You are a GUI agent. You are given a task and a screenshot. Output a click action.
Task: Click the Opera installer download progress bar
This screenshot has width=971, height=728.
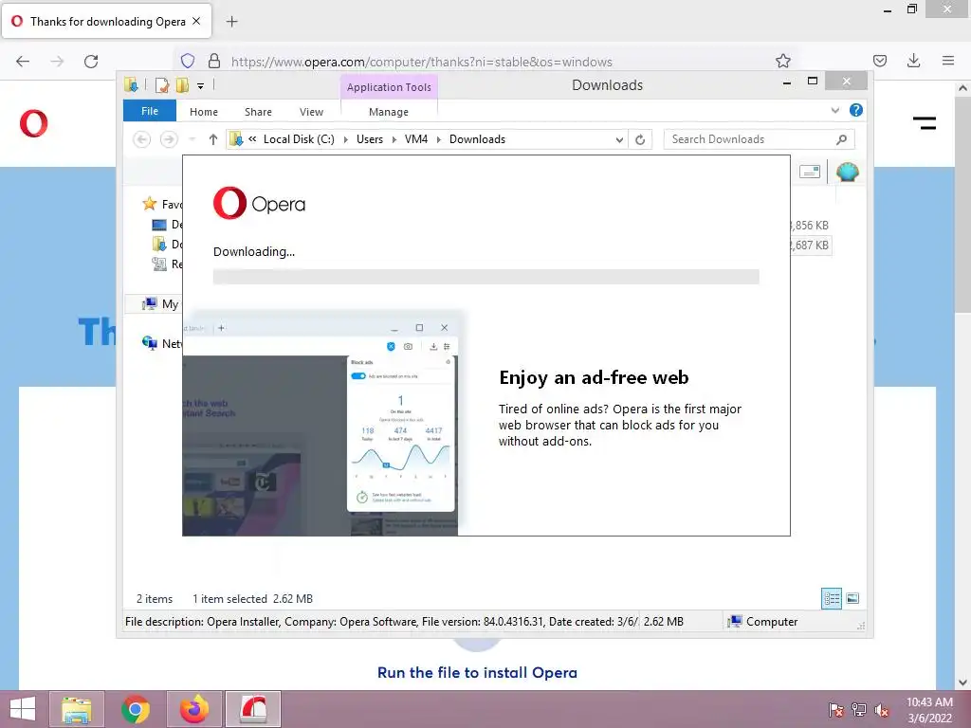coord(486,277)
